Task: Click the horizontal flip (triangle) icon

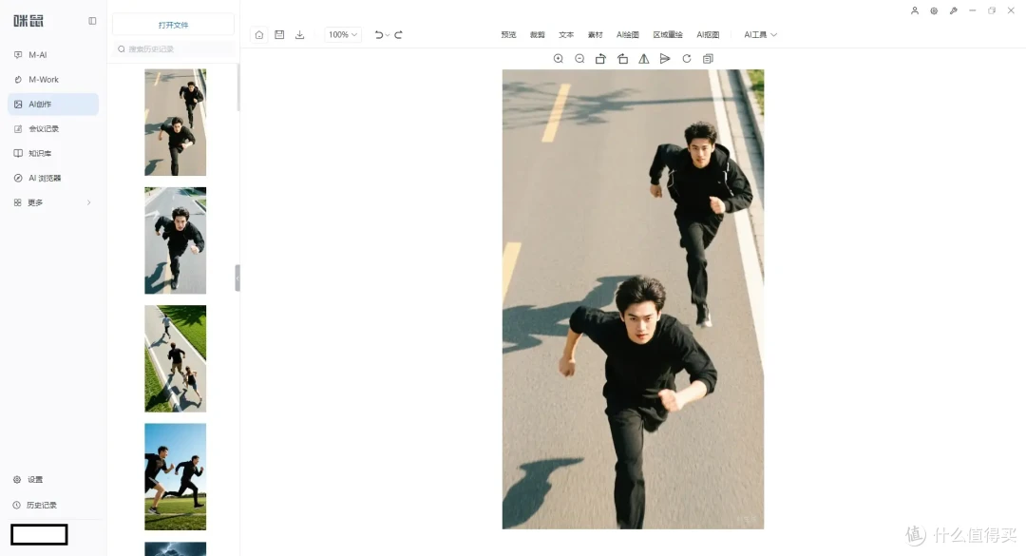Action: [644, 59]
